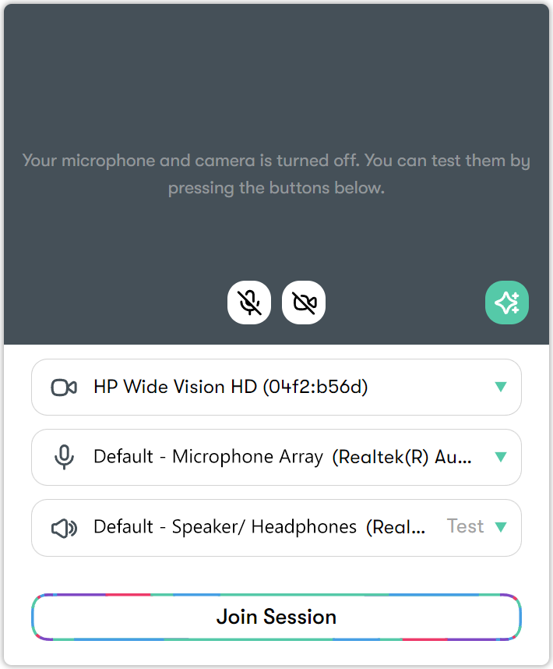This screenshot has height=669, width=553.
Task: Expand the camera device dropdown arrow
Action: tap(501, 387)
